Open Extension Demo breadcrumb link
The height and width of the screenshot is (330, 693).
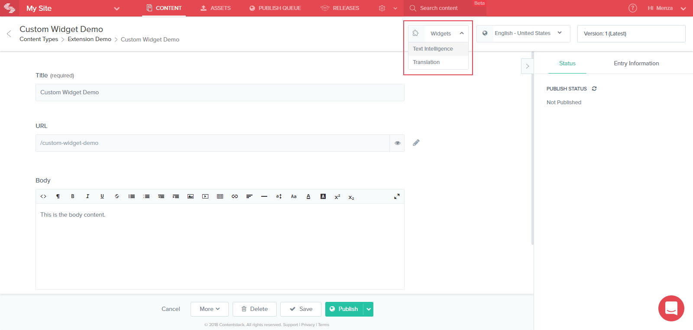pyautogui.click(x=89, y=39)
